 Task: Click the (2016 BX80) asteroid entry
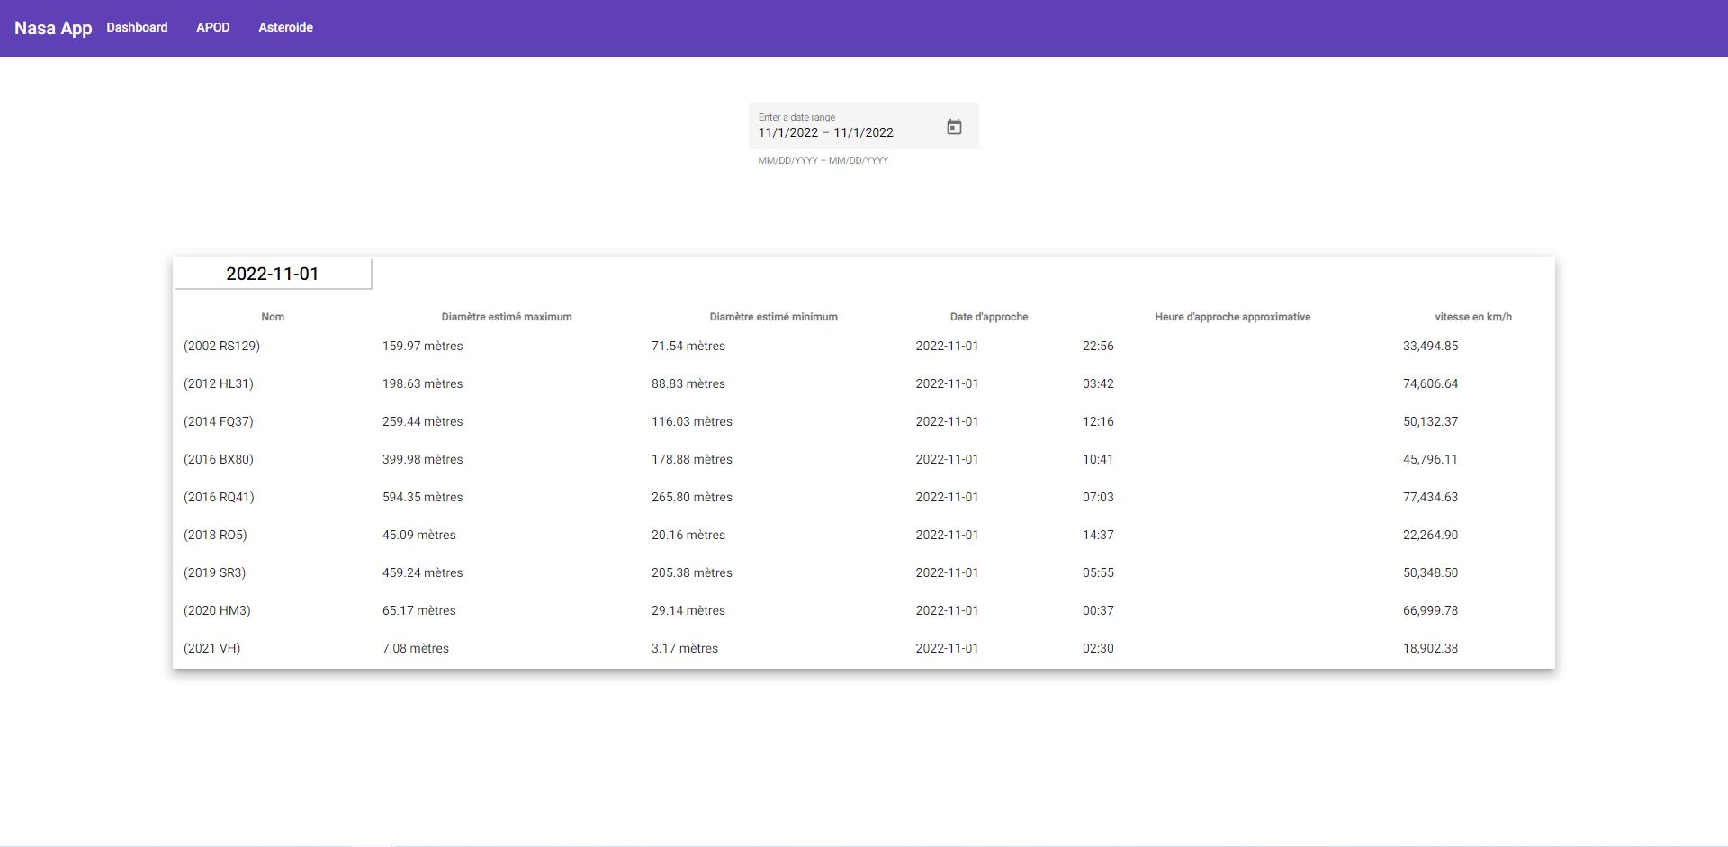[219, 459]
